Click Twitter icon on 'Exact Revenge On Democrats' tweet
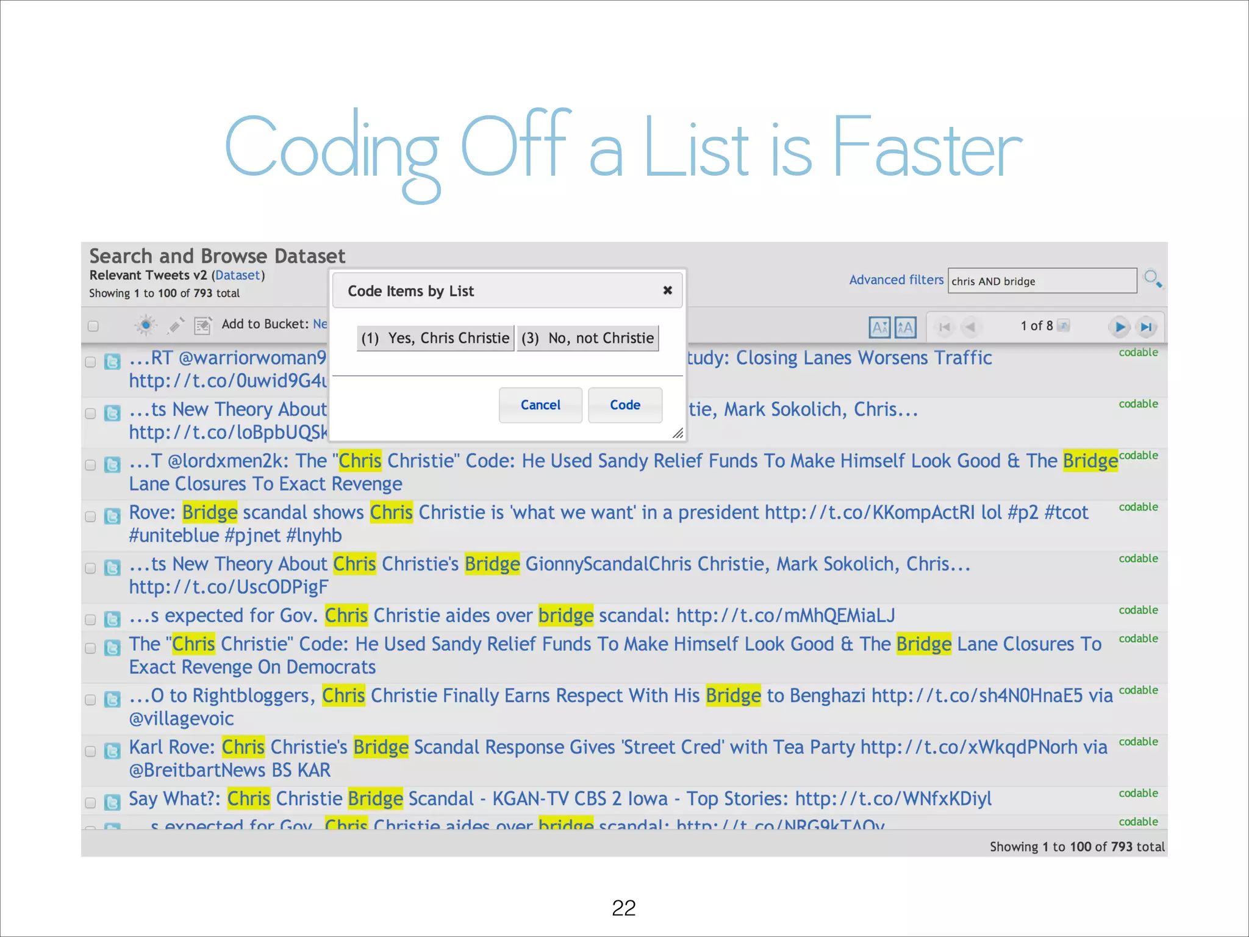This screenshot has width=1249, height=937. click(112, 648)
